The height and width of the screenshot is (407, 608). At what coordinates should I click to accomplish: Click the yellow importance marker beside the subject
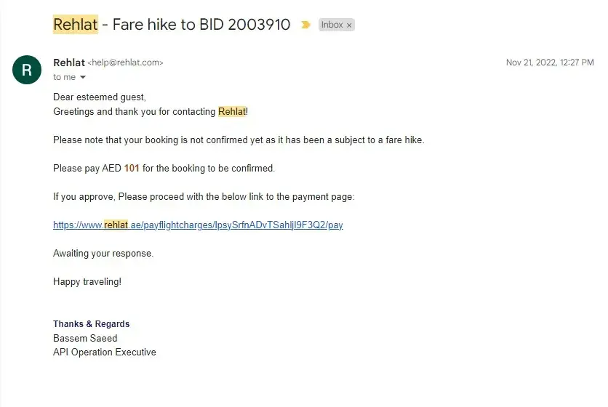coord(305,25)
